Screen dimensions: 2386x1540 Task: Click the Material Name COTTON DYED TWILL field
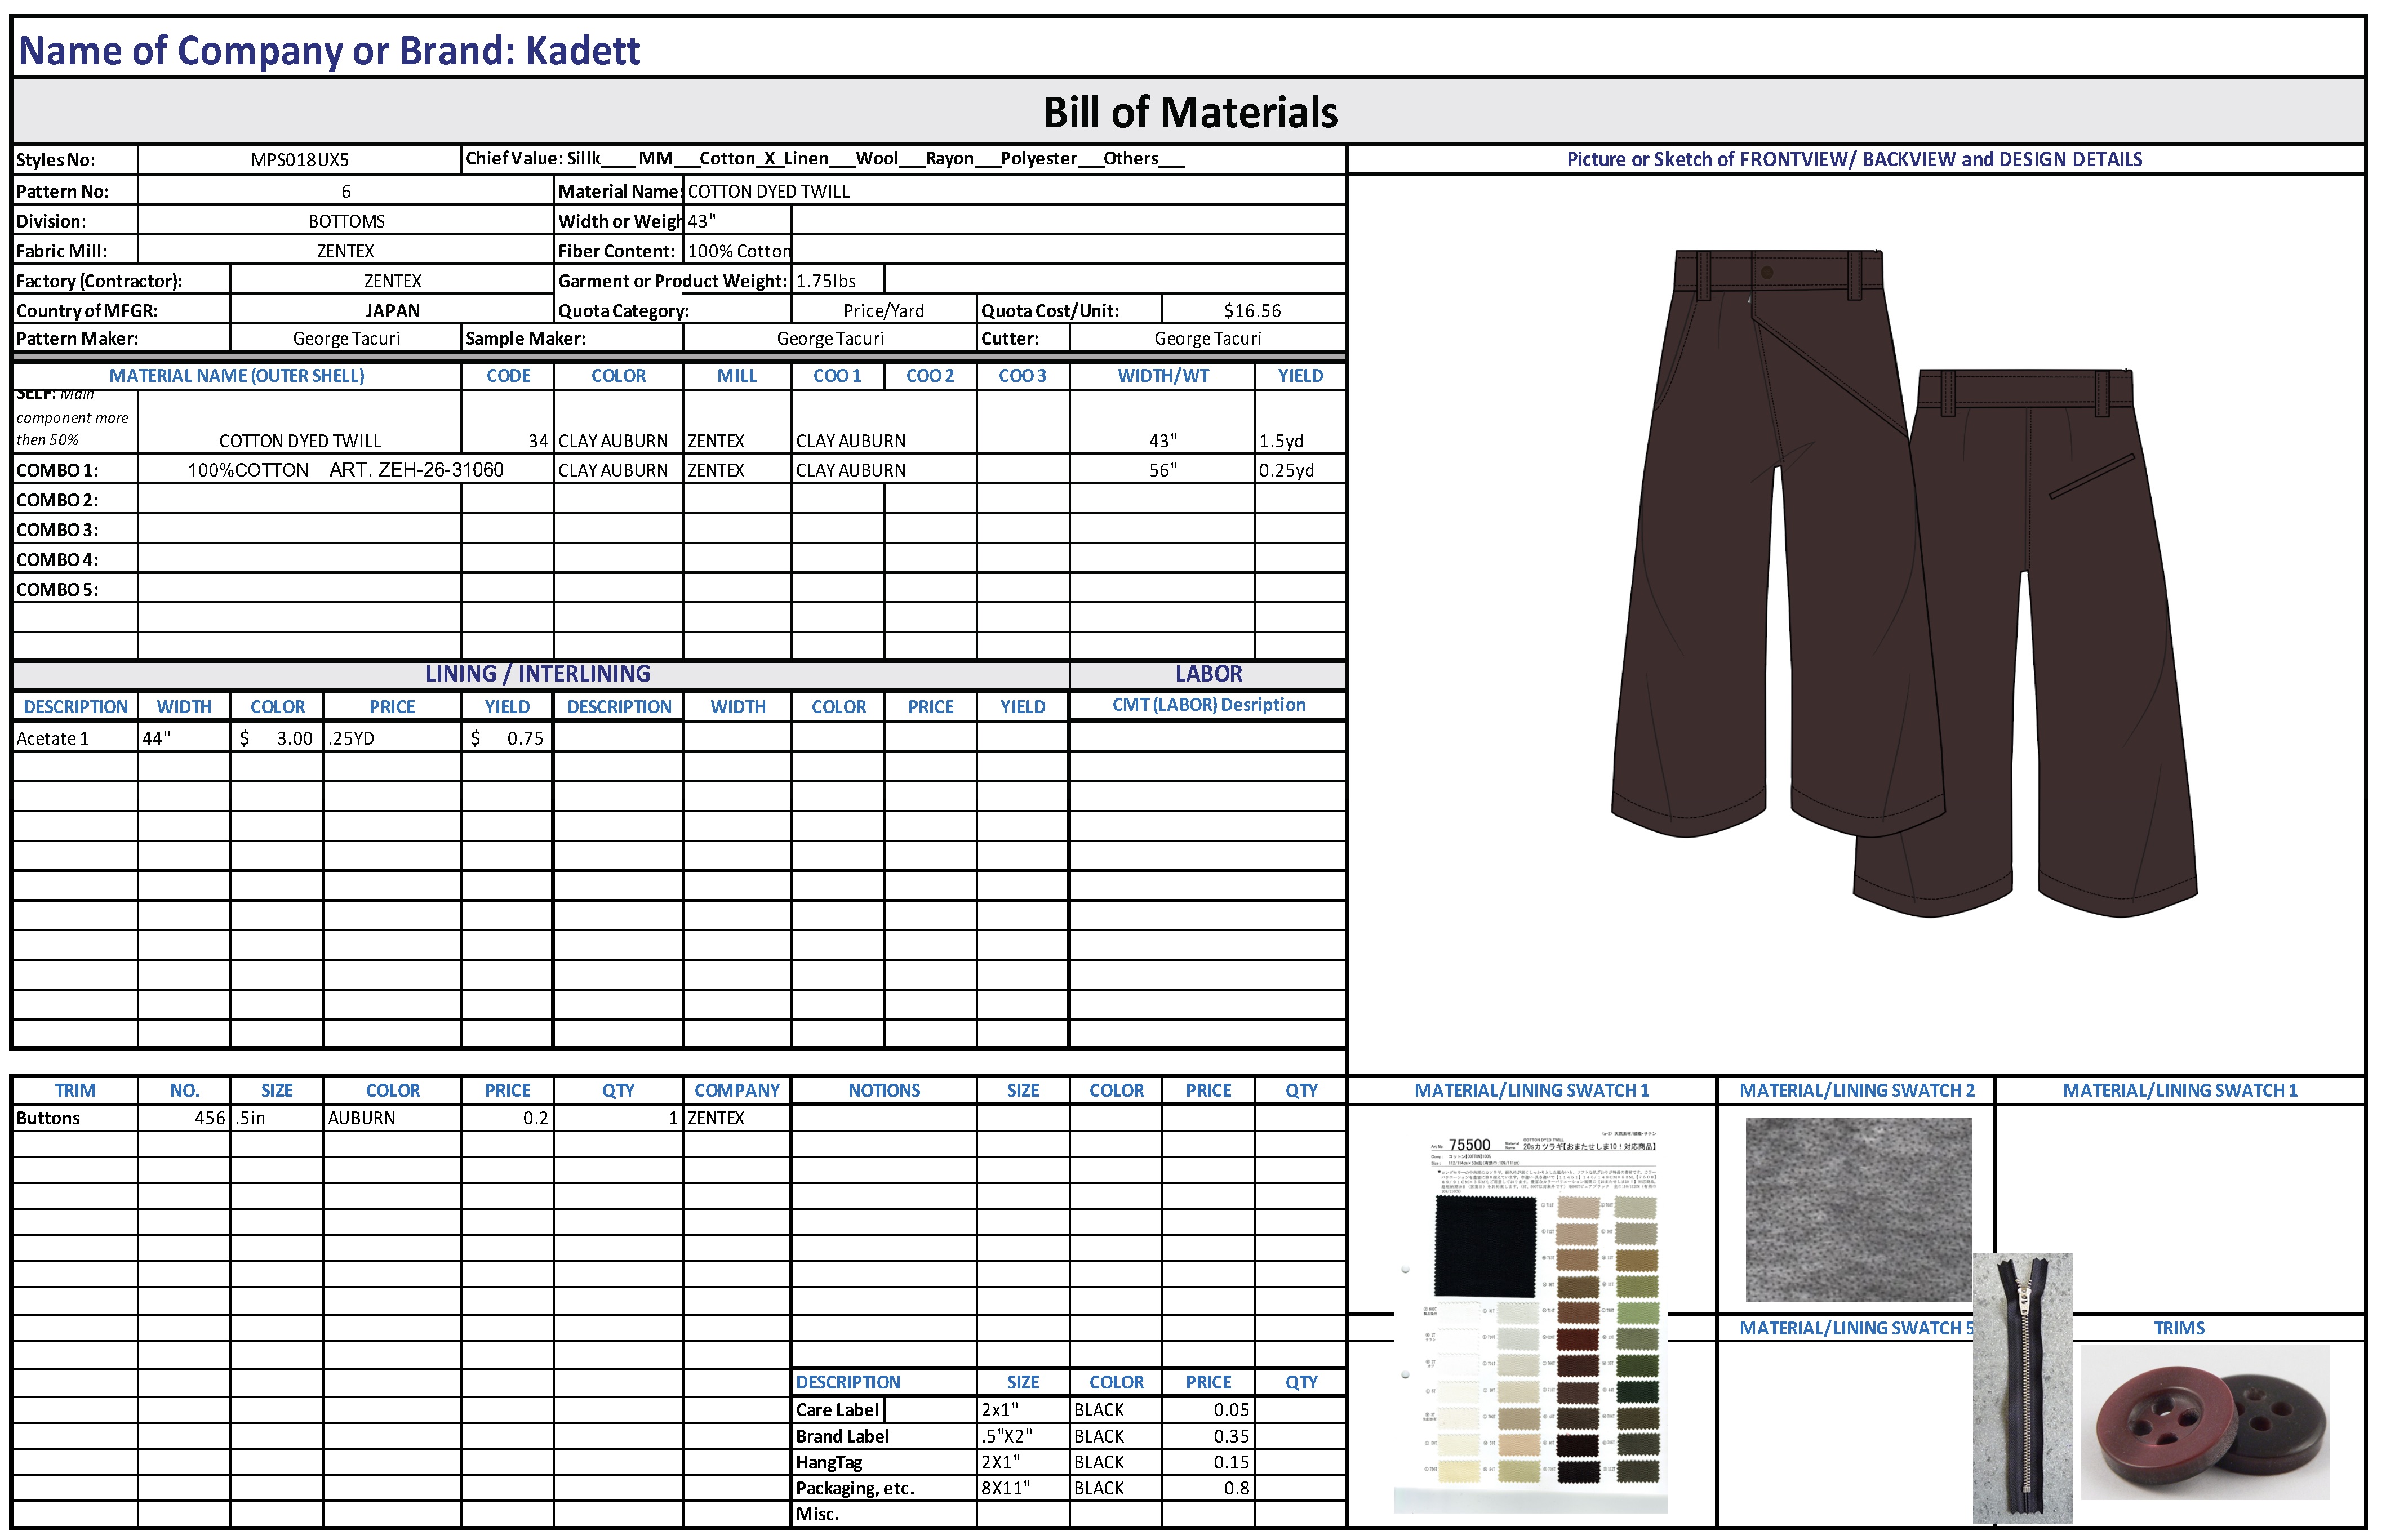pos(1014,191)
